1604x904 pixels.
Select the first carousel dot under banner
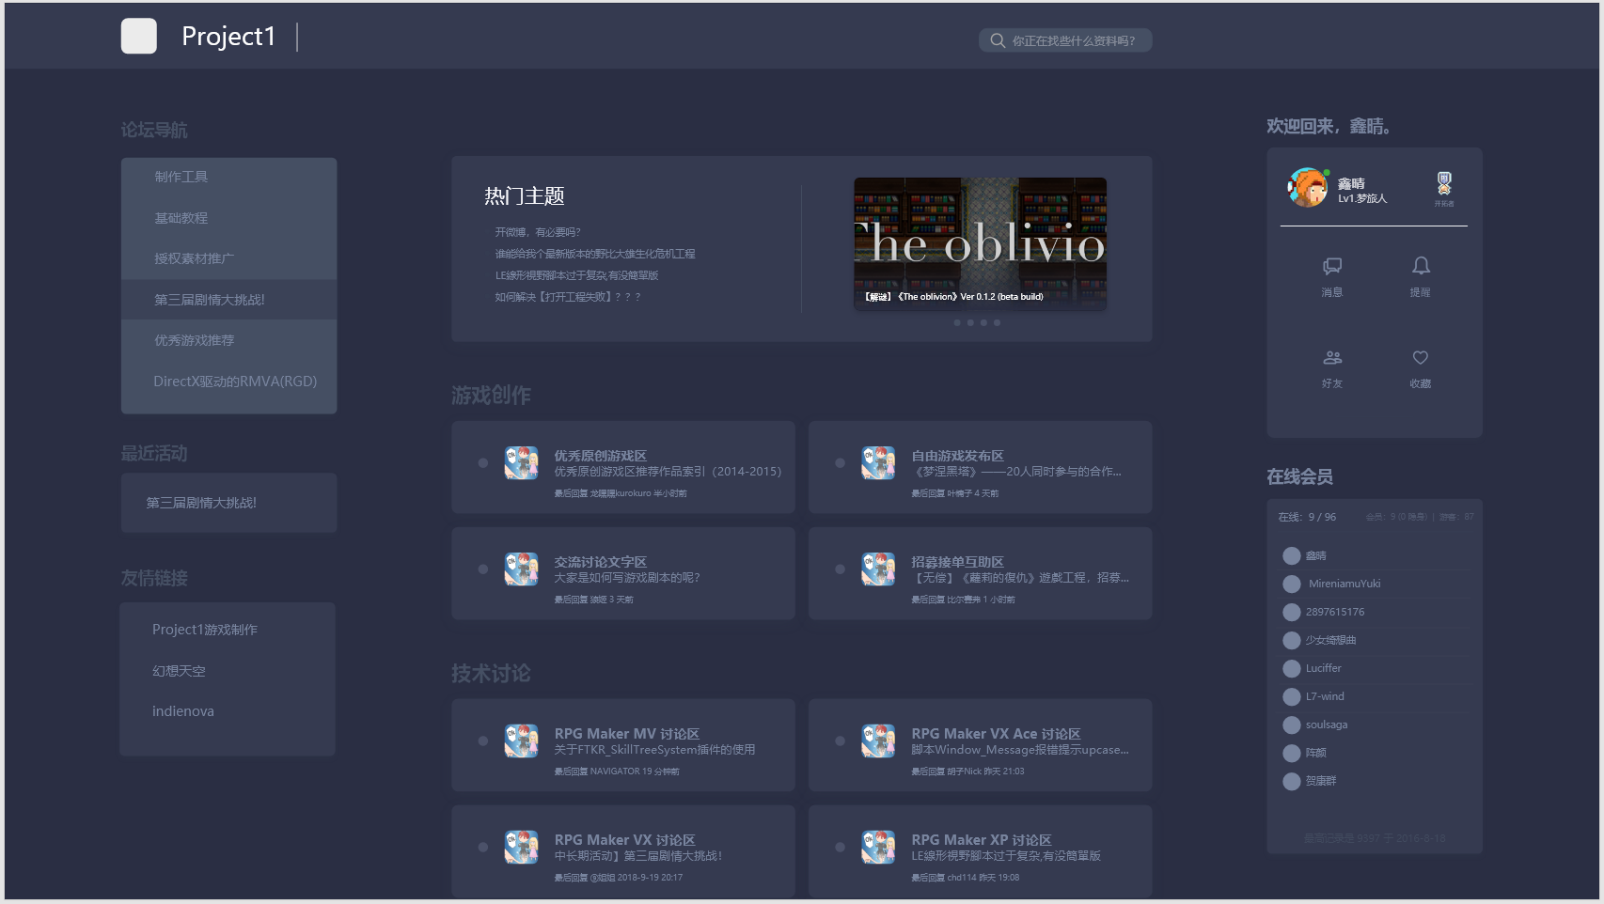[x=957, y=322]
